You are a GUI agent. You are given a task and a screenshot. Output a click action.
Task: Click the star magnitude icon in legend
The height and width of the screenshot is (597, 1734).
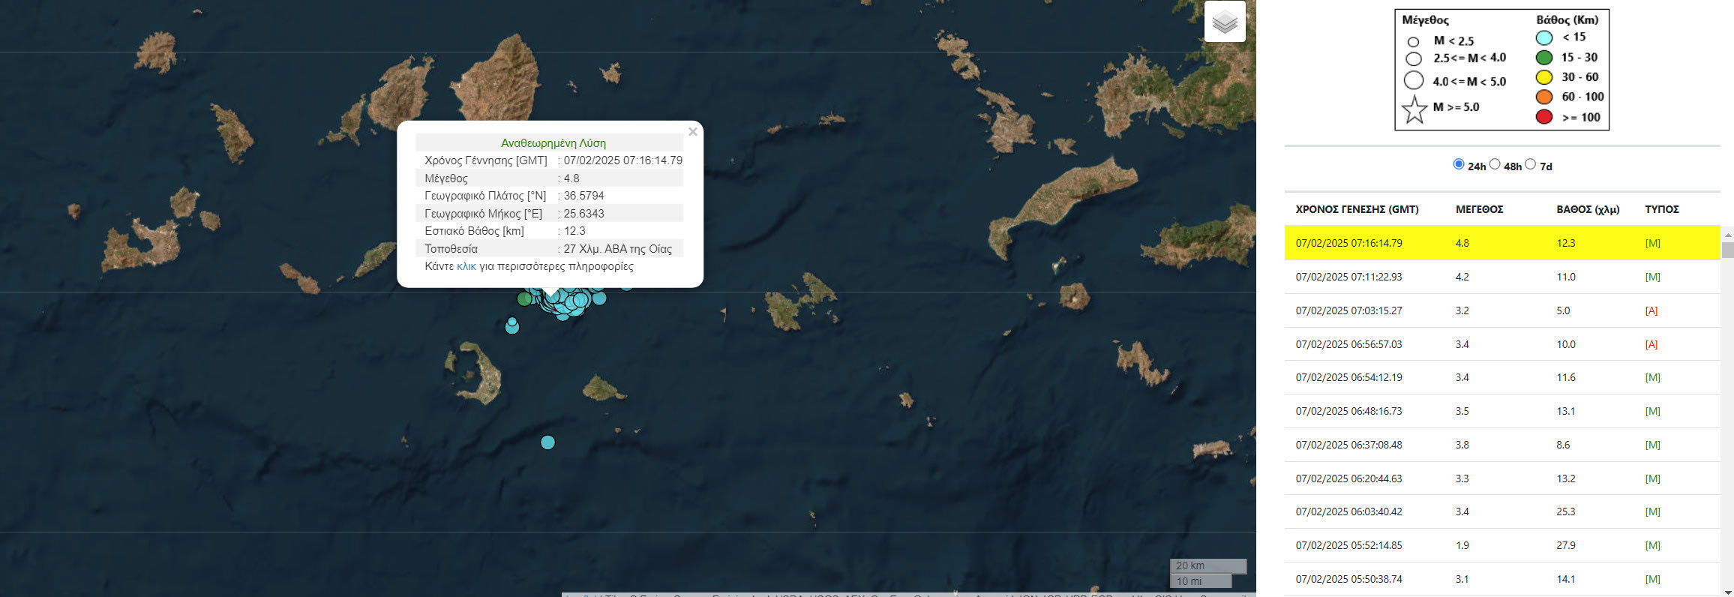click(1414, 109)
